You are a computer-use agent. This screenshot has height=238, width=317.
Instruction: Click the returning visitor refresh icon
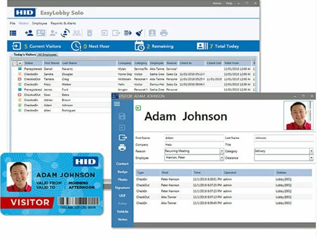65,33
